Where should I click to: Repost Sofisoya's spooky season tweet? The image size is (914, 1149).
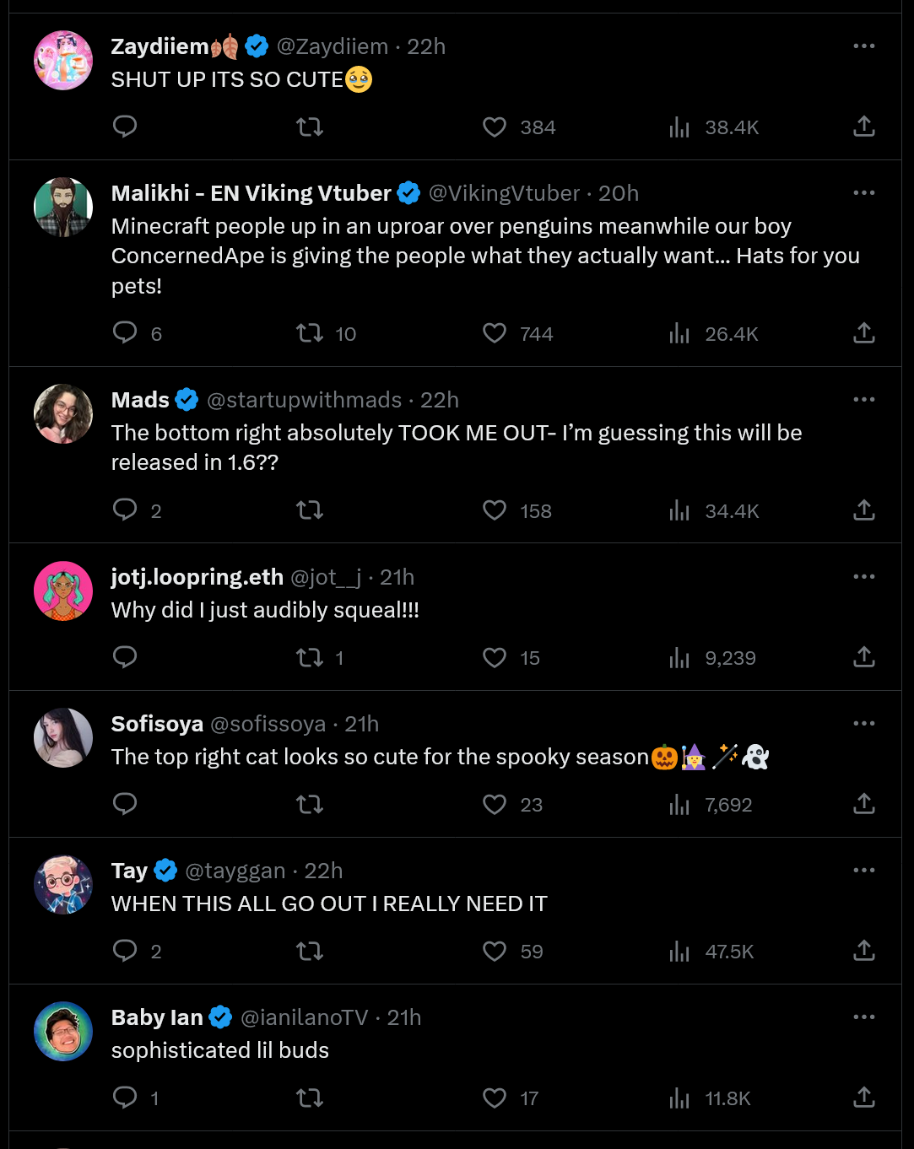[x=310, y=804]
